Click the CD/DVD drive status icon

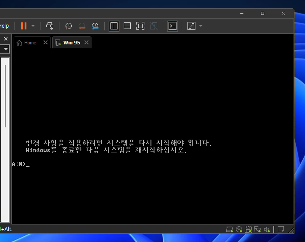239,229
